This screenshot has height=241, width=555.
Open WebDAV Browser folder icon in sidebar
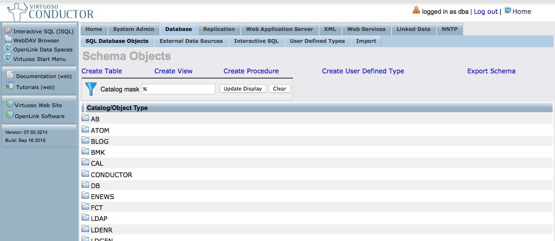click(8, 39)
